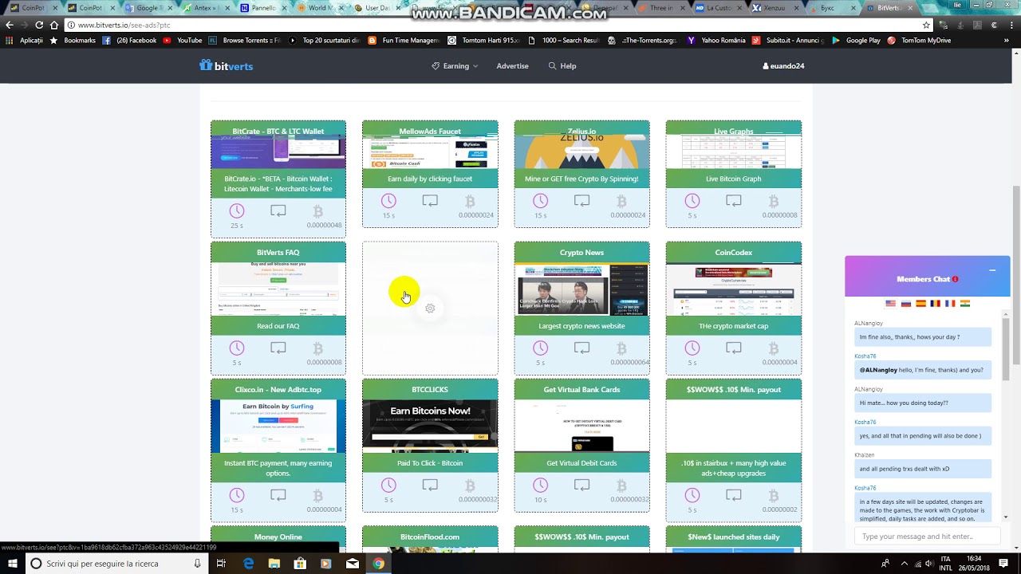Click the Clixco.in Earn Bitcoin by Surfing thumbnail
1021x574 pixels.
pos(278,427)
